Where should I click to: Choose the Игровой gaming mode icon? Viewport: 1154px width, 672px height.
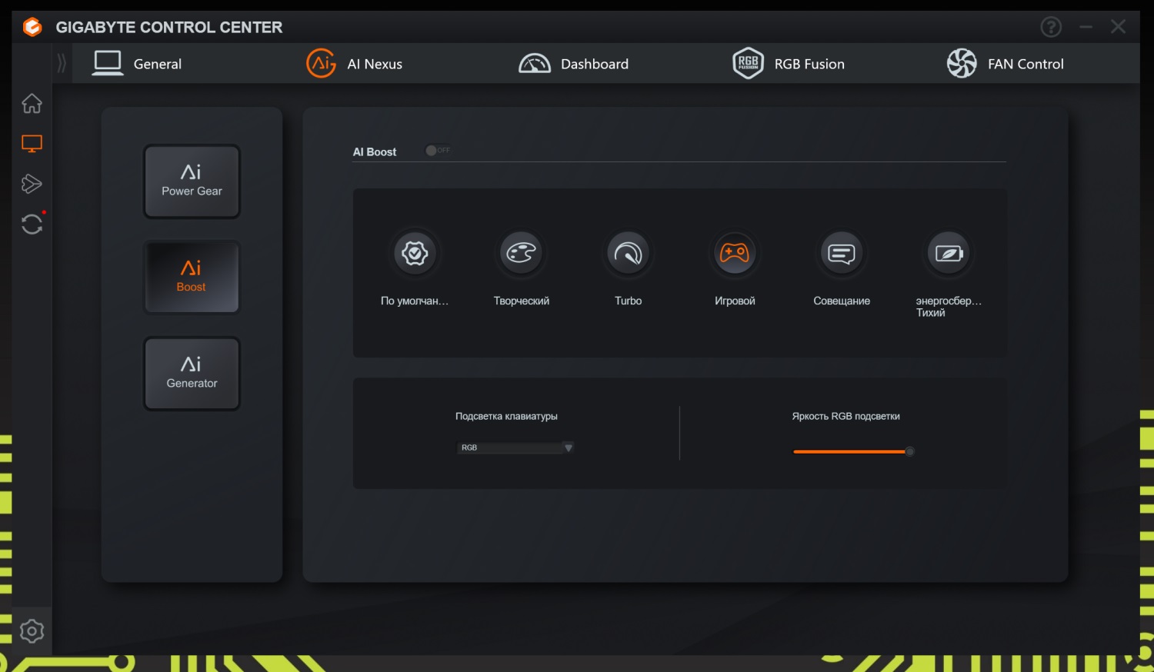[x=735, y=253]
